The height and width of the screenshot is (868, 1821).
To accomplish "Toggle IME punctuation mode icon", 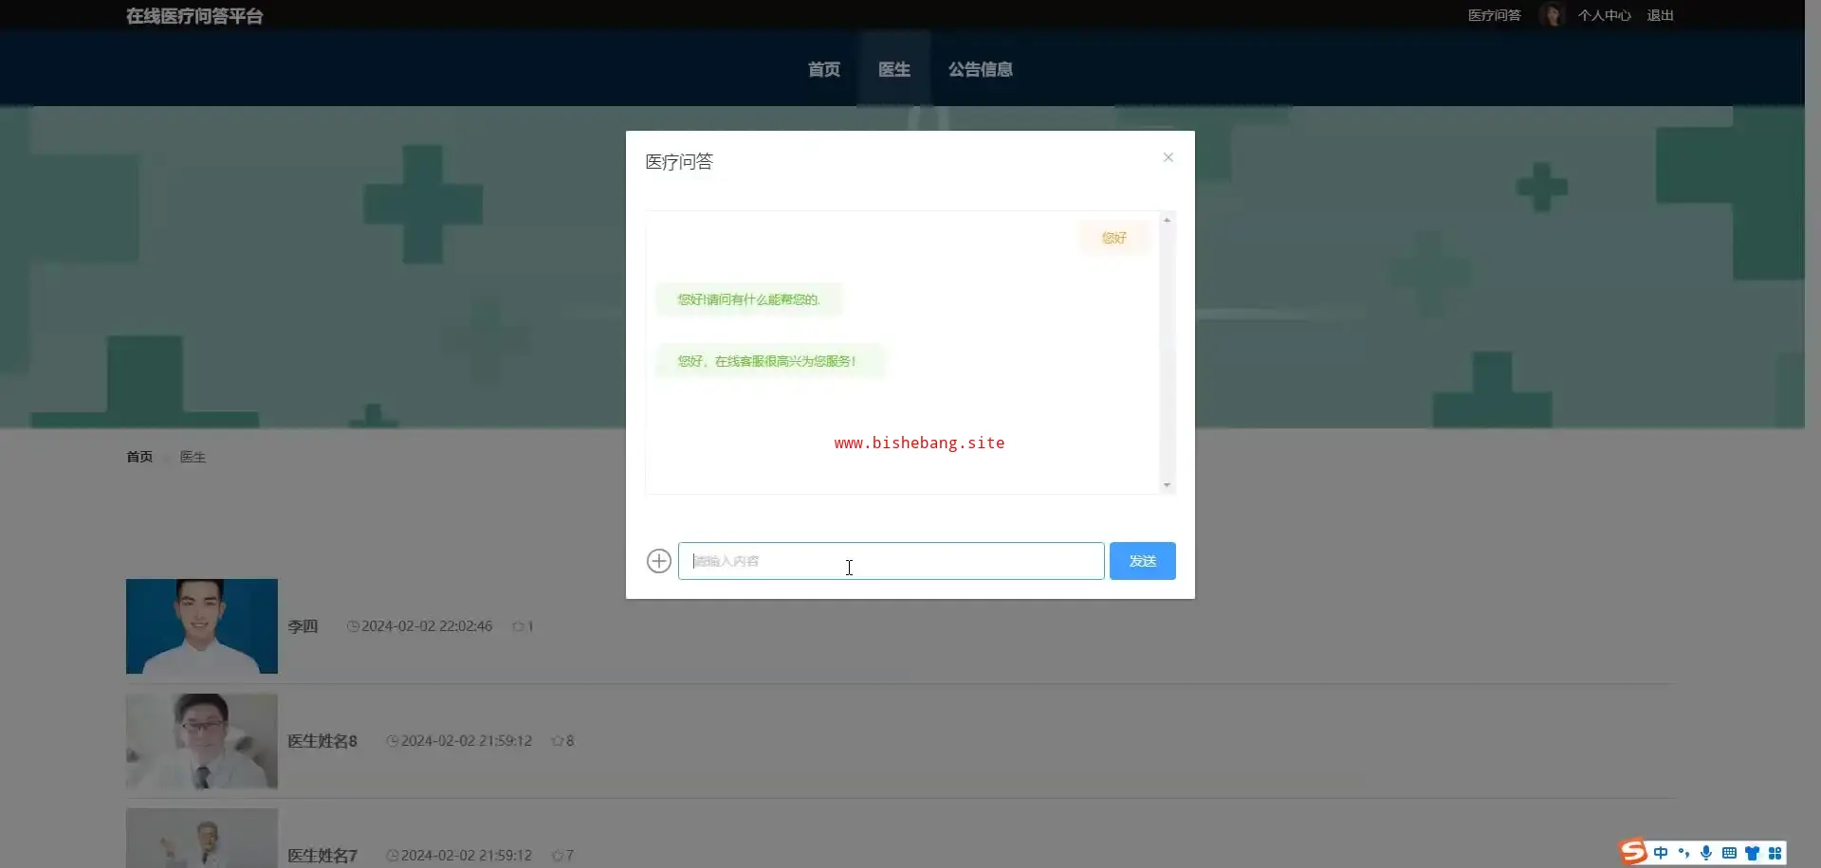I will [x=1683, y=853].
